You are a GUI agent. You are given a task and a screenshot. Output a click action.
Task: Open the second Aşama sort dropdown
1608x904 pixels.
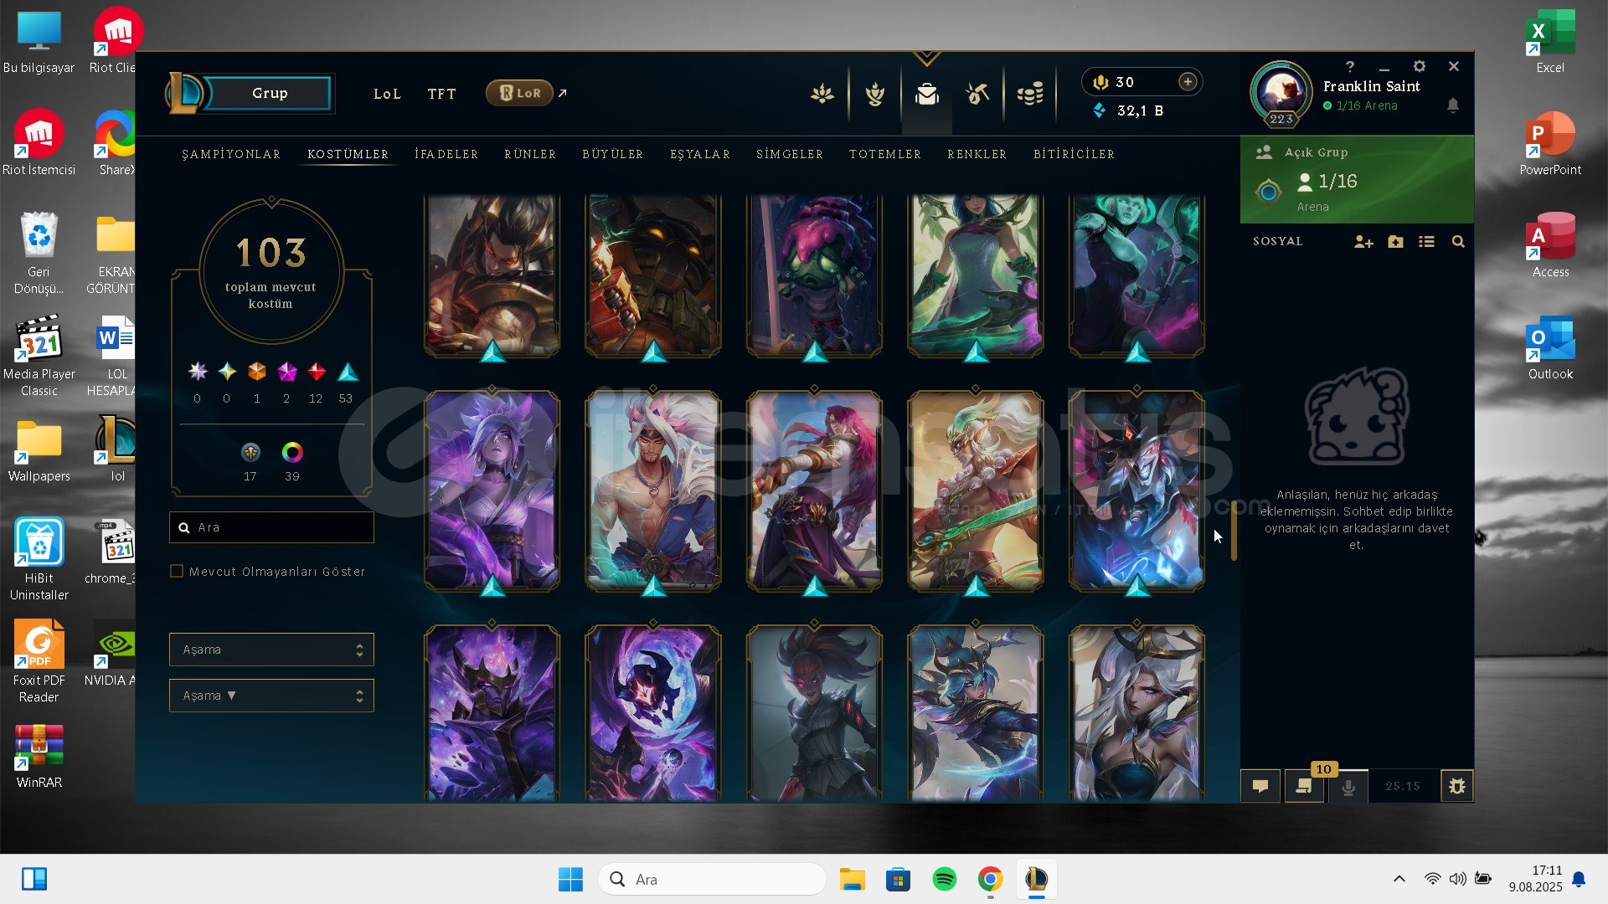click(x=271, y=696)
